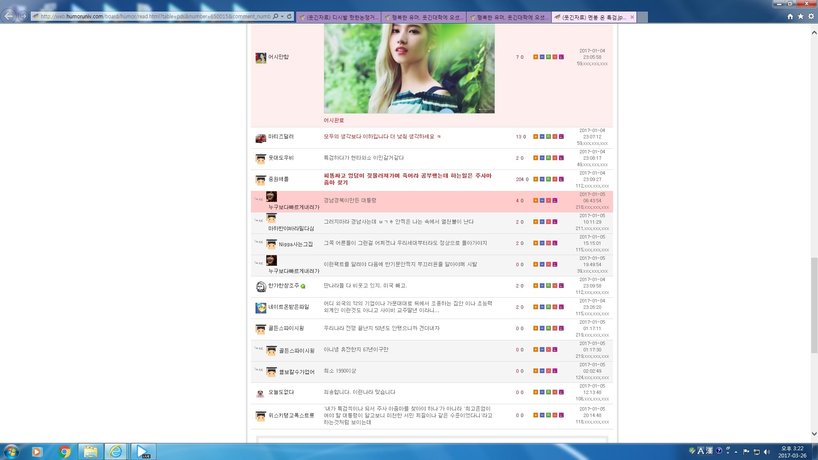Toggle Hanja conversion 漢 button
The width and height of the screenshot is (818, 460).
[x=709, y=451]
